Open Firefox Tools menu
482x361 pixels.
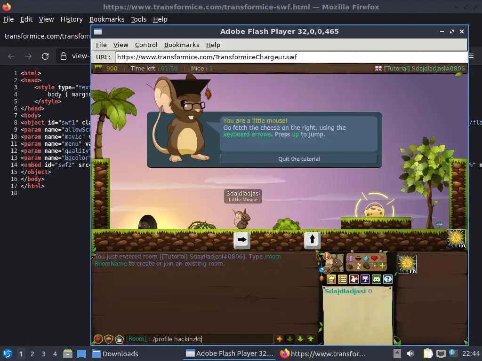(x=139, y=19)
